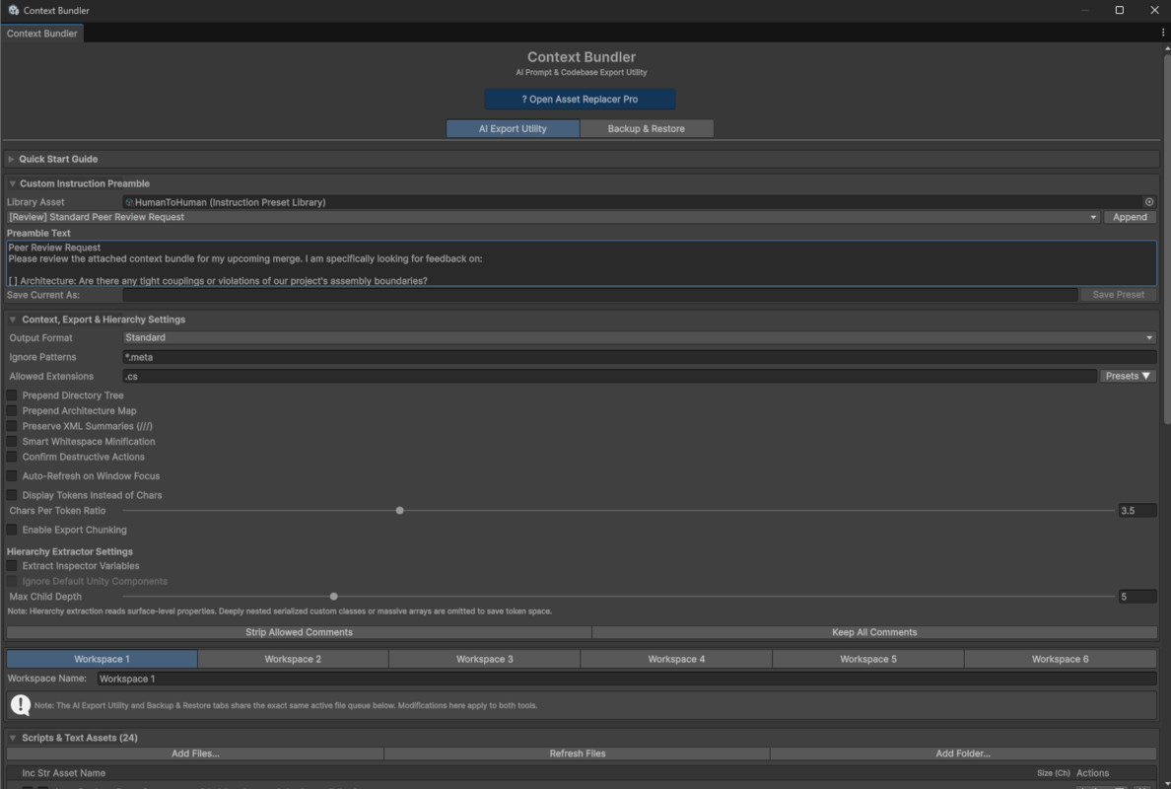The image size is (1171, 789).
Task: Click the Max Child Depth slider handle
Action: tap(334, 597)
